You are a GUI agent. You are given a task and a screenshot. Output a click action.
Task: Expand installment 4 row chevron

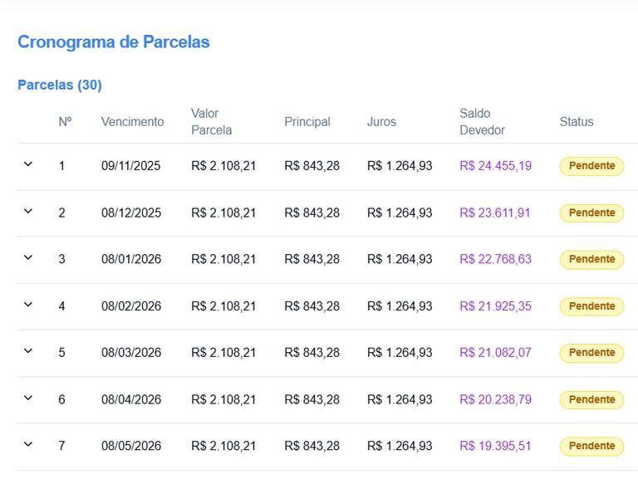[x=28, y=305]
